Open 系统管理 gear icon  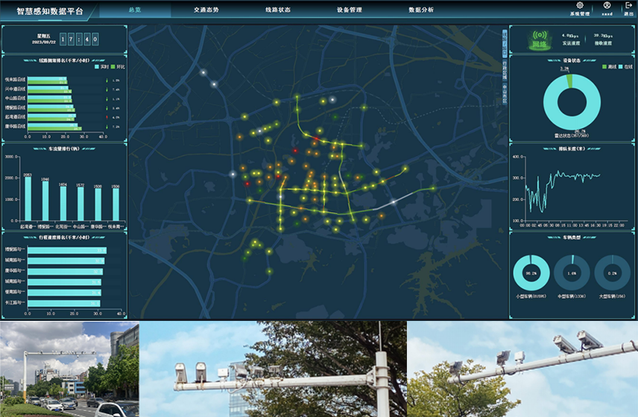(579, 6)
